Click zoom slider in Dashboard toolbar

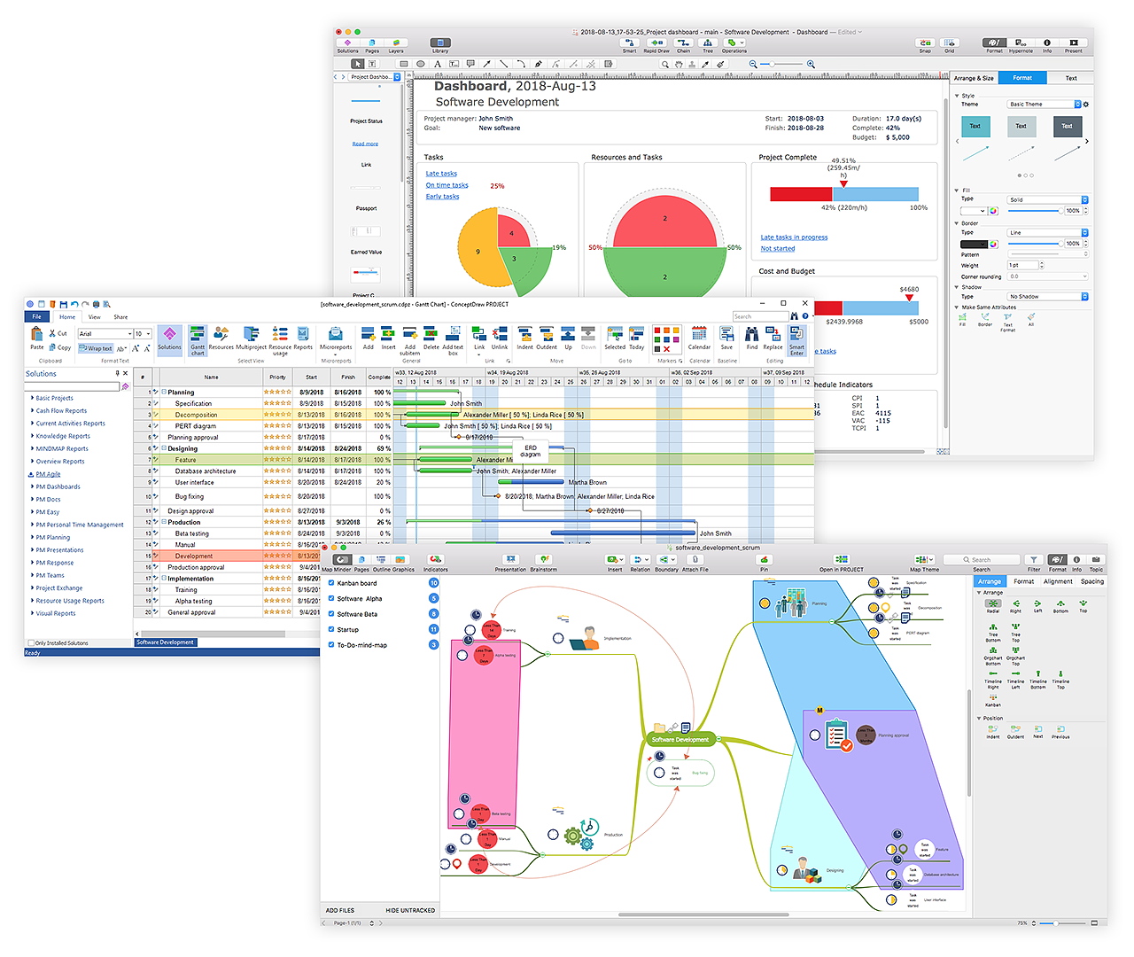tap(783, 64)
